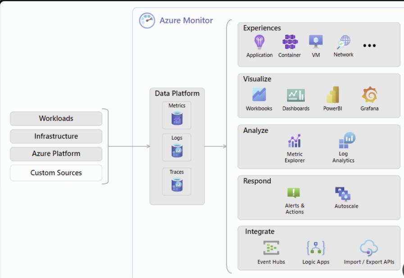Click the Respond section heading

tap(257, 181)
